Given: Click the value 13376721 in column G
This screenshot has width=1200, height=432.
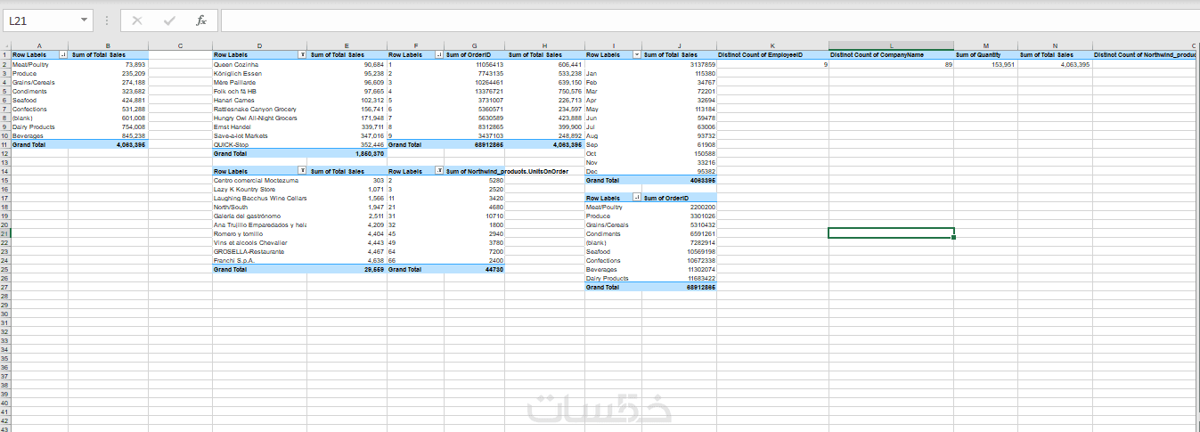Looking at the screenshot, I should coord(474,91).
